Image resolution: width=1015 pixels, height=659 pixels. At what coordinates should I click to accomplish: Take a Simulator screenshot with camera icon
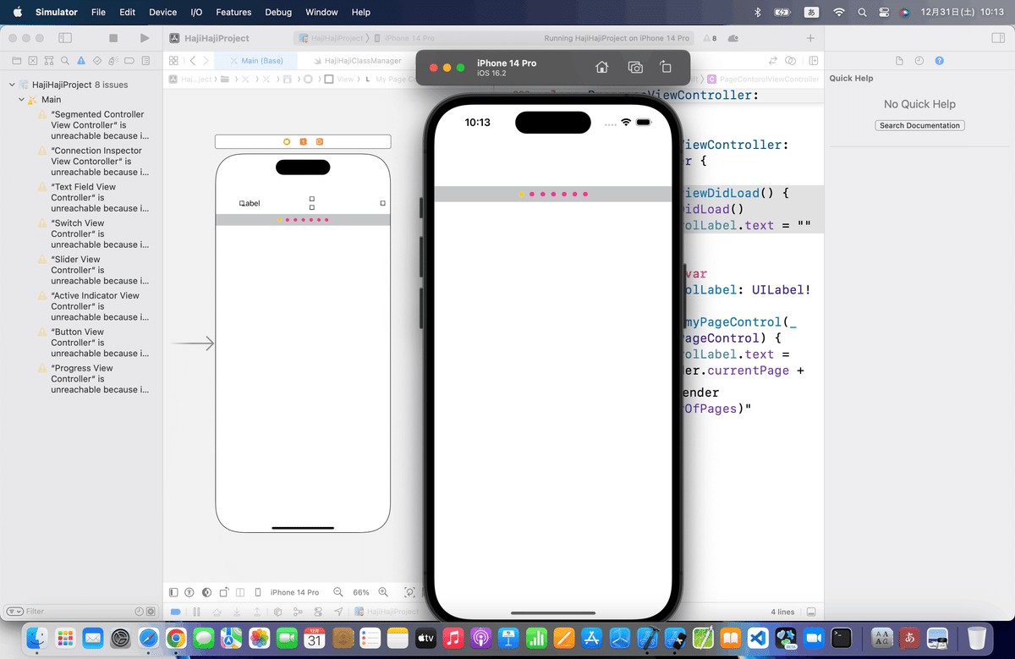click(635, 68)
